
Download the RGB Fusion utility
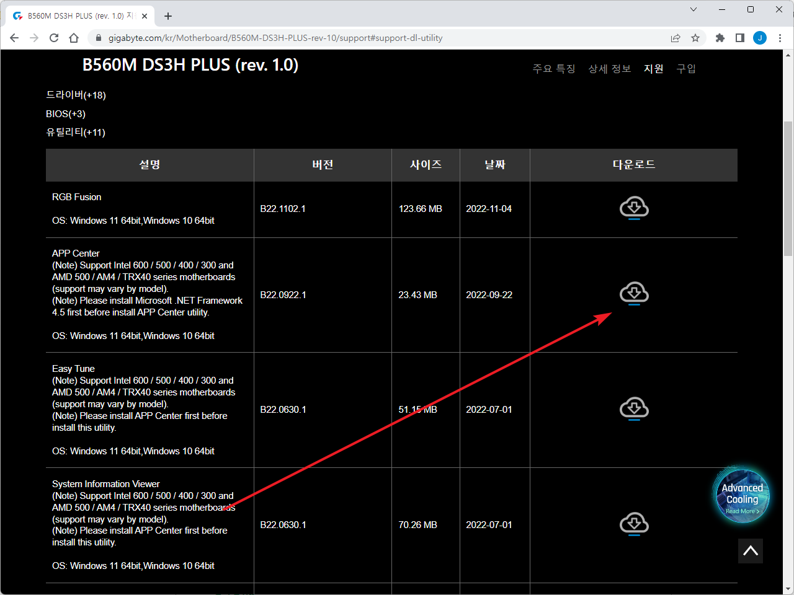[634, 208]
